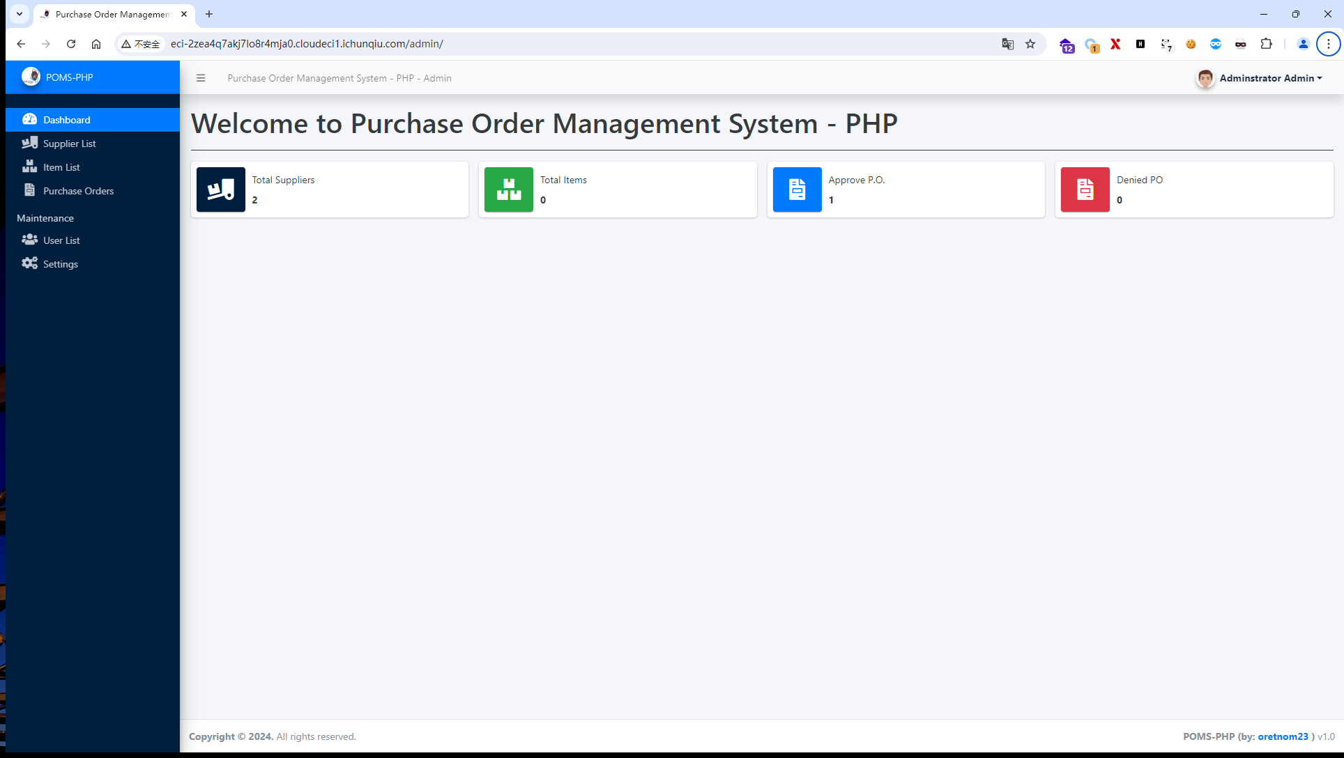Select Dashboard in the sidebar
Viewport: 1344px width, 758px height.
[66, 120]
